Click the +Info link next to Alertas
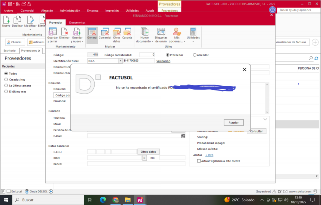 209,155
